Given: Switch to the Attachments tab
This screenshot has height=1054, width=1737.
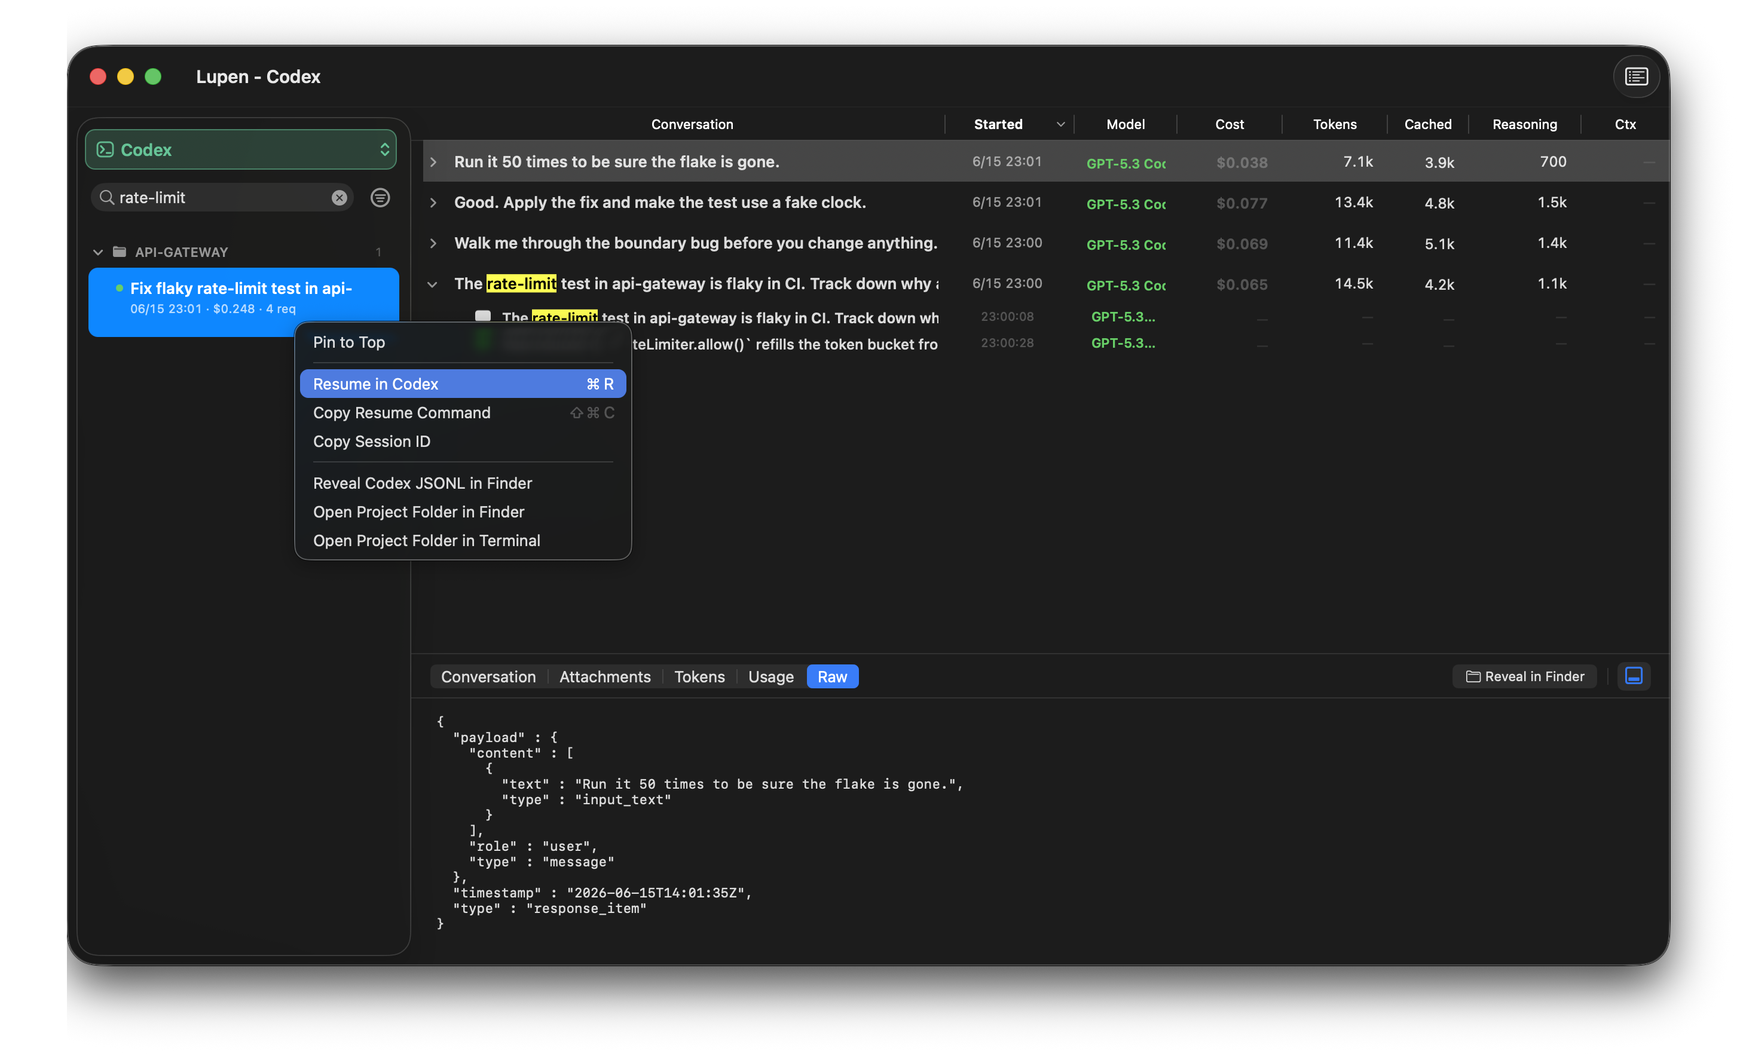Looking at the screenshot, I should [605, 676].
